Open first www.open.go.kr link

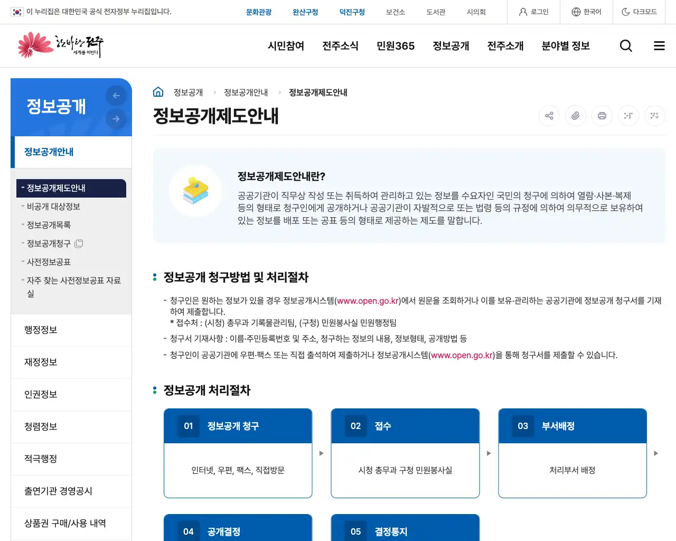[368, 301]
